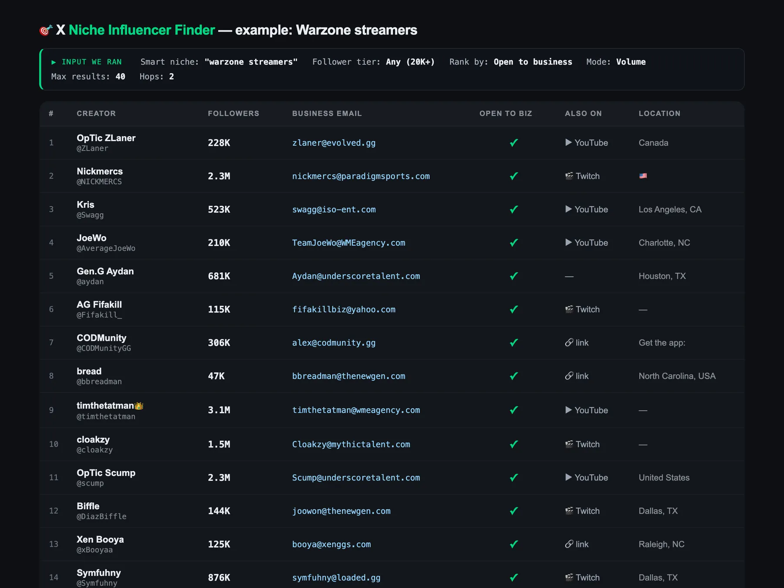Image resolution: width=784 pixels, height=588 pixels.
Task: Click the YouTube icon in the Kris row
Action: tap(568, 209)
